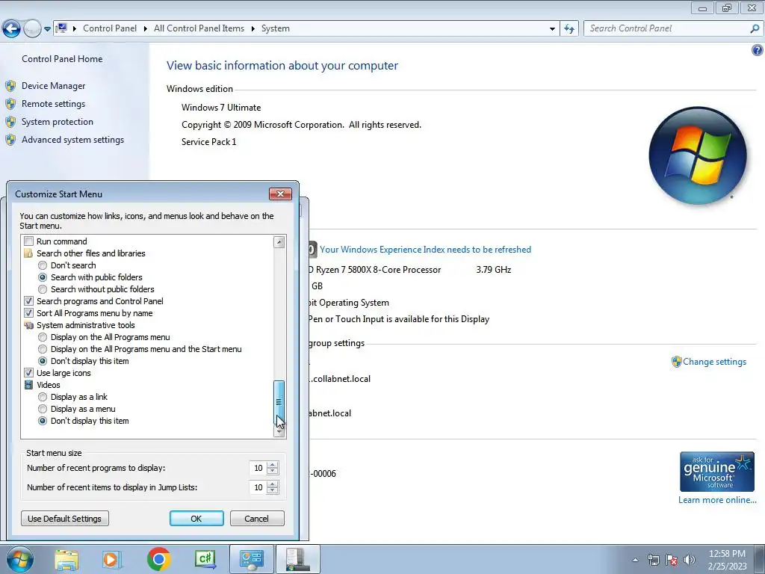765x574 pixels.
Task: Click the System protection shield icon
Action: point(10,122)
